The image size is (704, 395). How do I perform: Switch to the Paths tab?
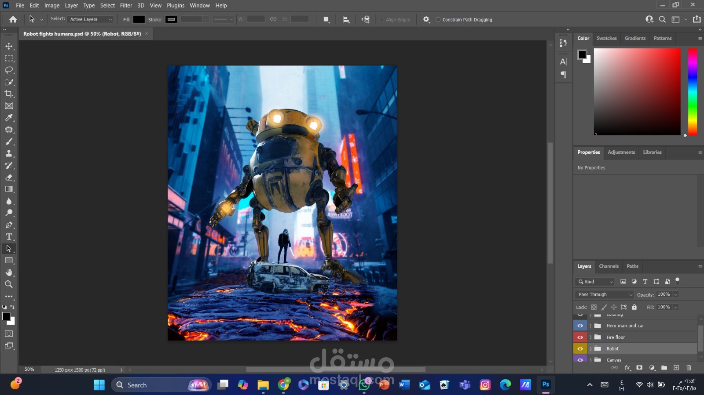632,266
